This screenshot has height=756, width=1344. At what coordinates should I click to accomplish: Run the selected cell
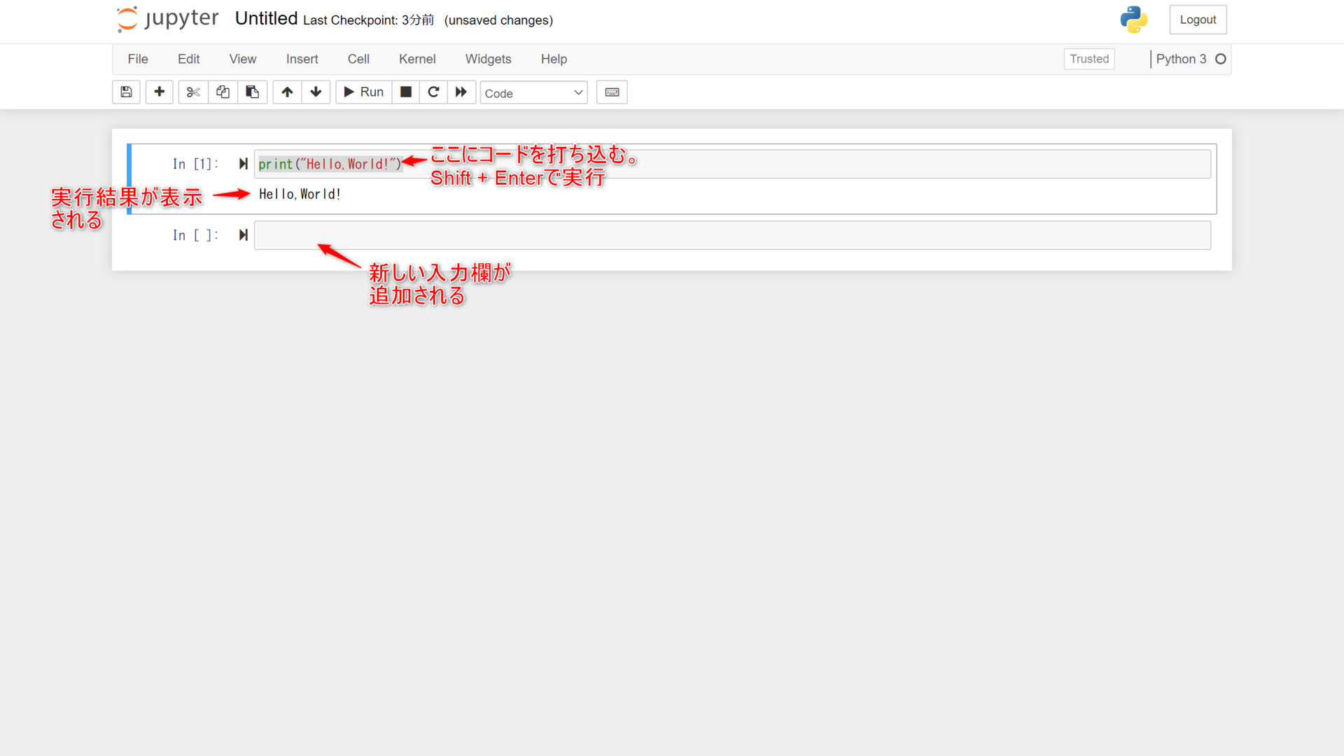point(363,92)
